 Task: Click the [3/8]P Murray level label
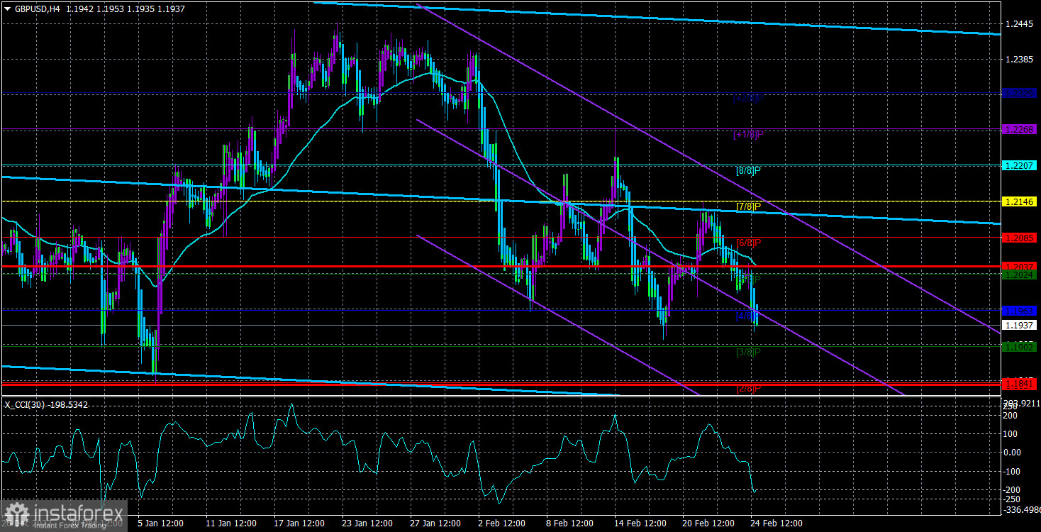748,351
